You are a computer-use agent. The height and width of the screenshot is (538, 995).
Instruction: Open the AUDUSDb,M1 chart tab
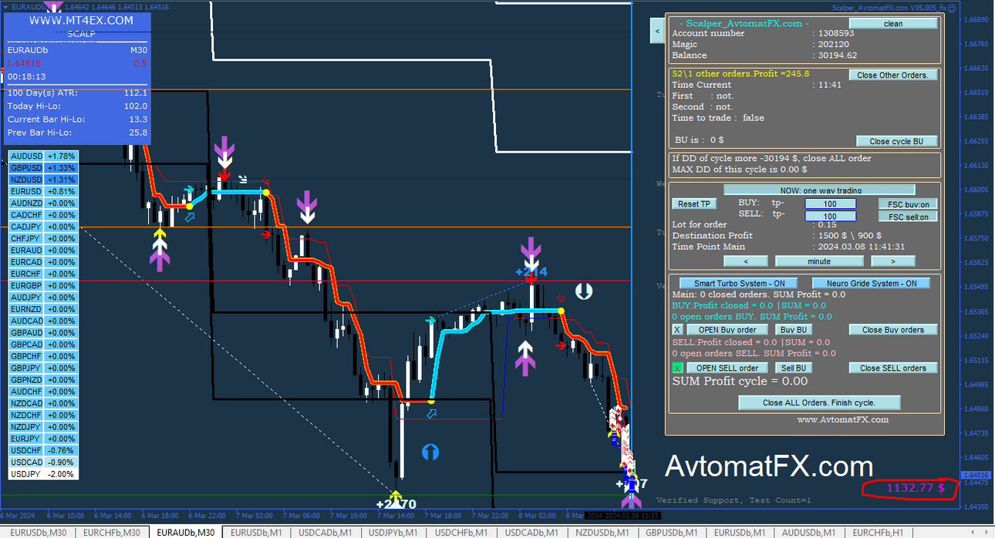809,533
